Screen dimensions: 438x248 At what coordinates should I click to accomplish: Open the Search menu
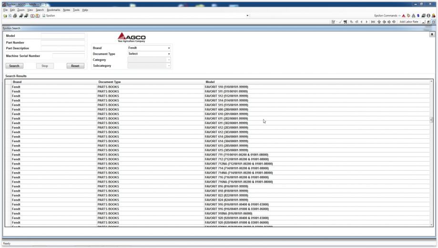pyautogui.click(x=40, y=10)
